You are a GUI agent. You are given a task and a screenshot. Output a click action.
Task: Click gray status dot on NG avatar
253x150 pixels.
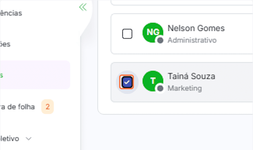160,40
